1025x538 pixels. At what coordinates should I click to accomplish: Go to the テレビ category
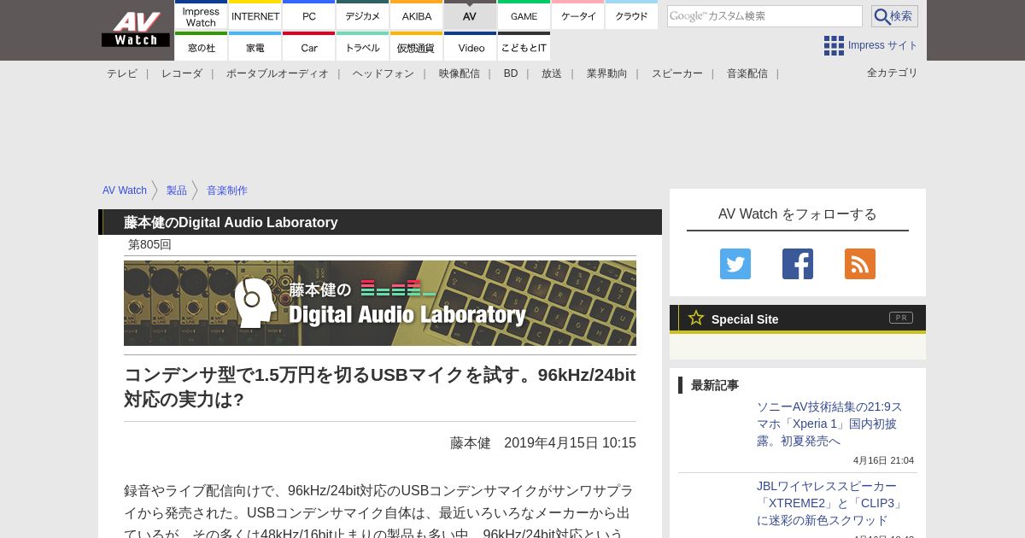(122, 73)
